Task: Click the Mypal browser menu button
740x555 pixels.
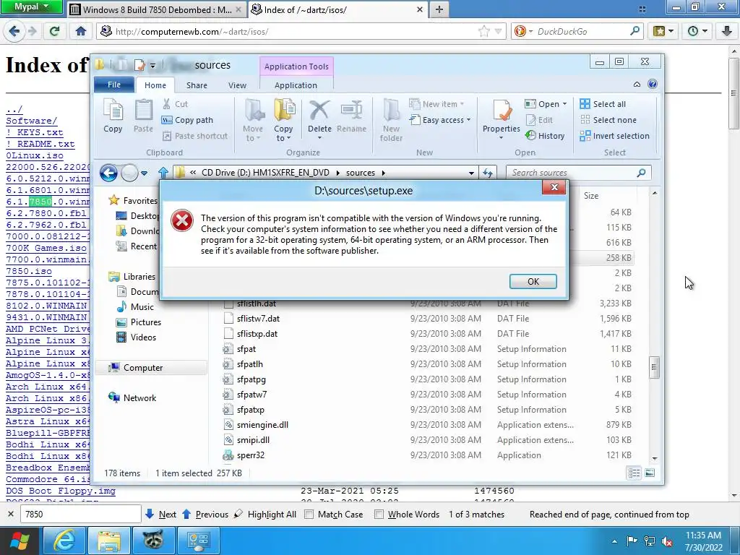Action: click(x=31, y=7)
